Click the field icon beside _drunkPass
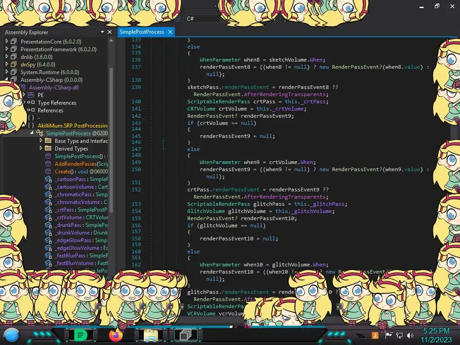Viewport: 460px width, 345px height. click(x=49, y=225)
